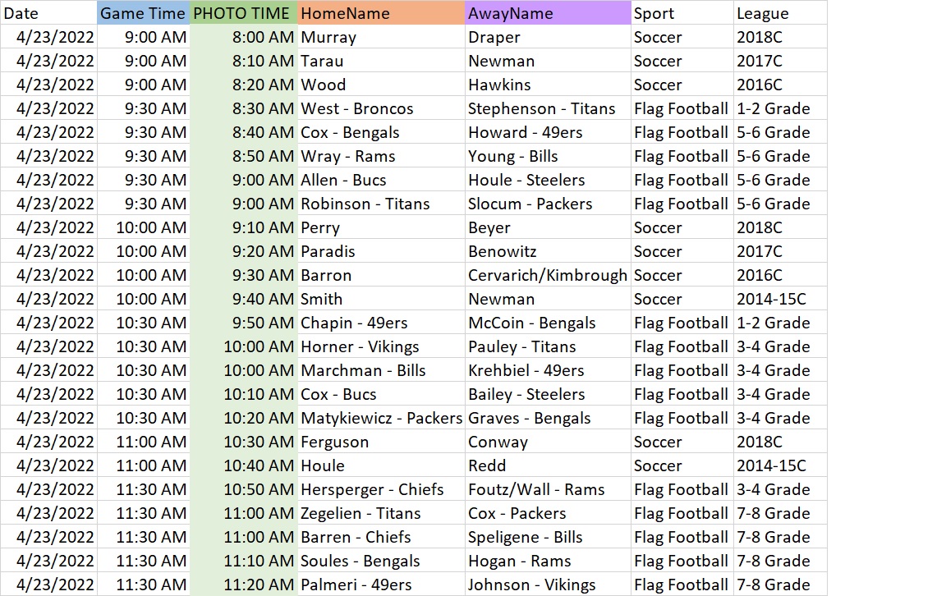
Task: Click the "Johnson - Vikings" cell
Action: click(x=547, y=585)
